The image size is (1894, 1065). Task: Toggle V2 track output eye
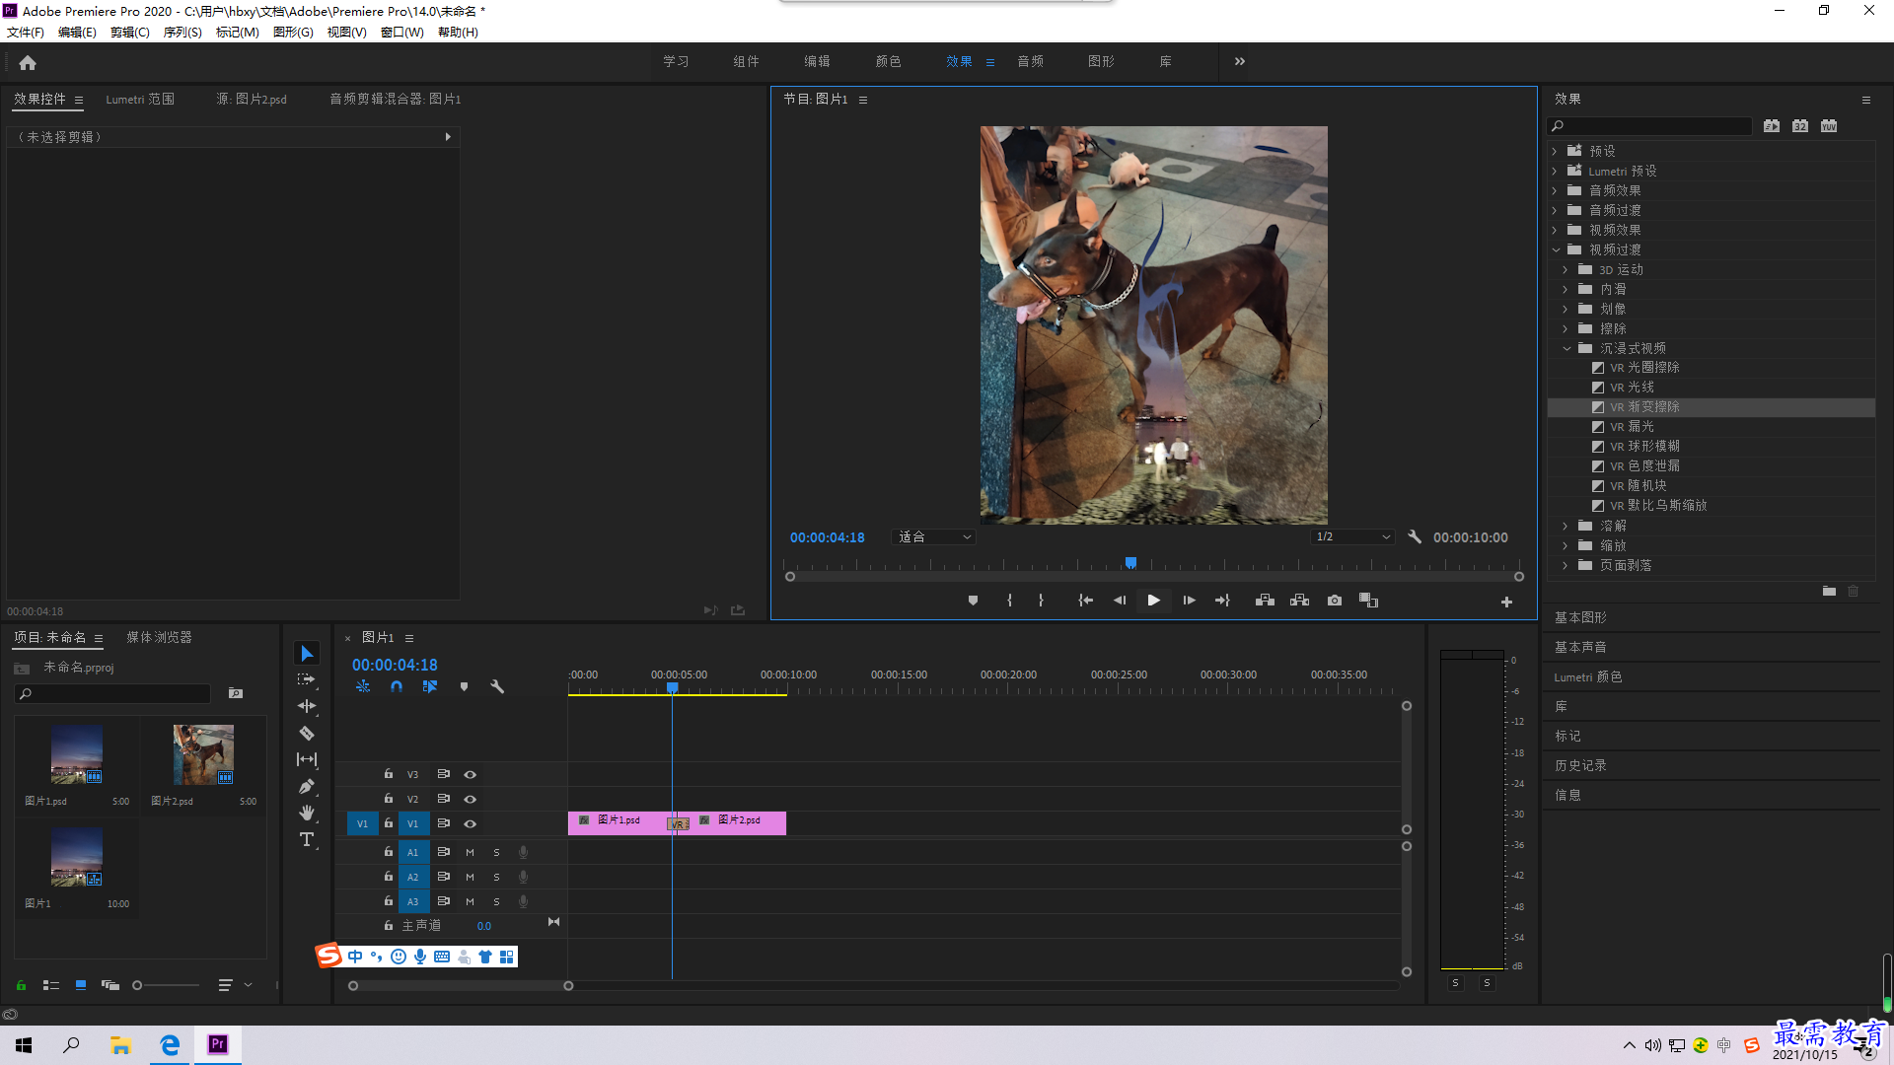click(471, 799)
